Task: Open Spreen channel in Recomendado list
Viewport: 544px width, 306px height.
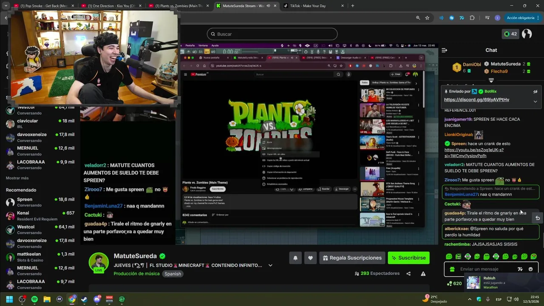Action: pos(40,202)
